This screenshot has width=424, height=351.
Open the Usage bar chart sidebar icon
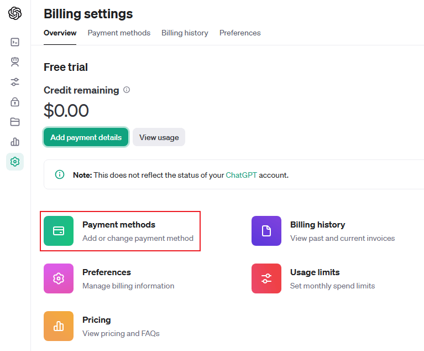pos(15,142)
